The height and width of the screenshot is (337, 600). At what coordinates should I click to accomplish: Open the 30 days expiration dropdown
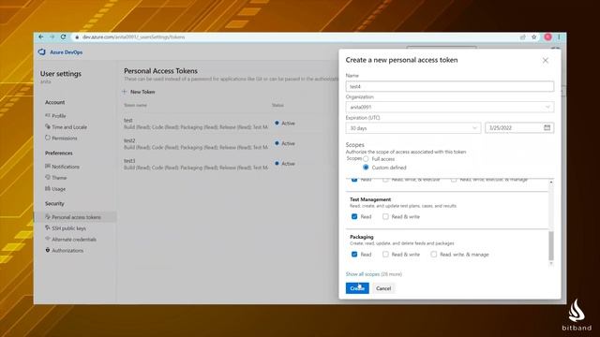pos(412,128)
